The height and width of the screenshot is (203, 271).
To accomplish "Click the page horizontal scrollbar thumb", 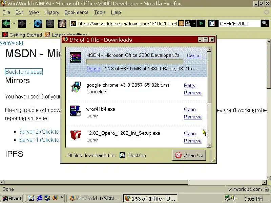I will coord(96,182).
